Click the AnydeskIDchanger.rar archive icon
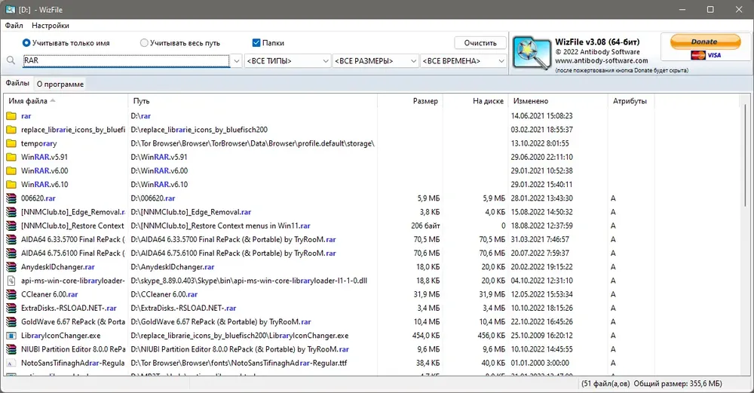 [x=11, y=267]
